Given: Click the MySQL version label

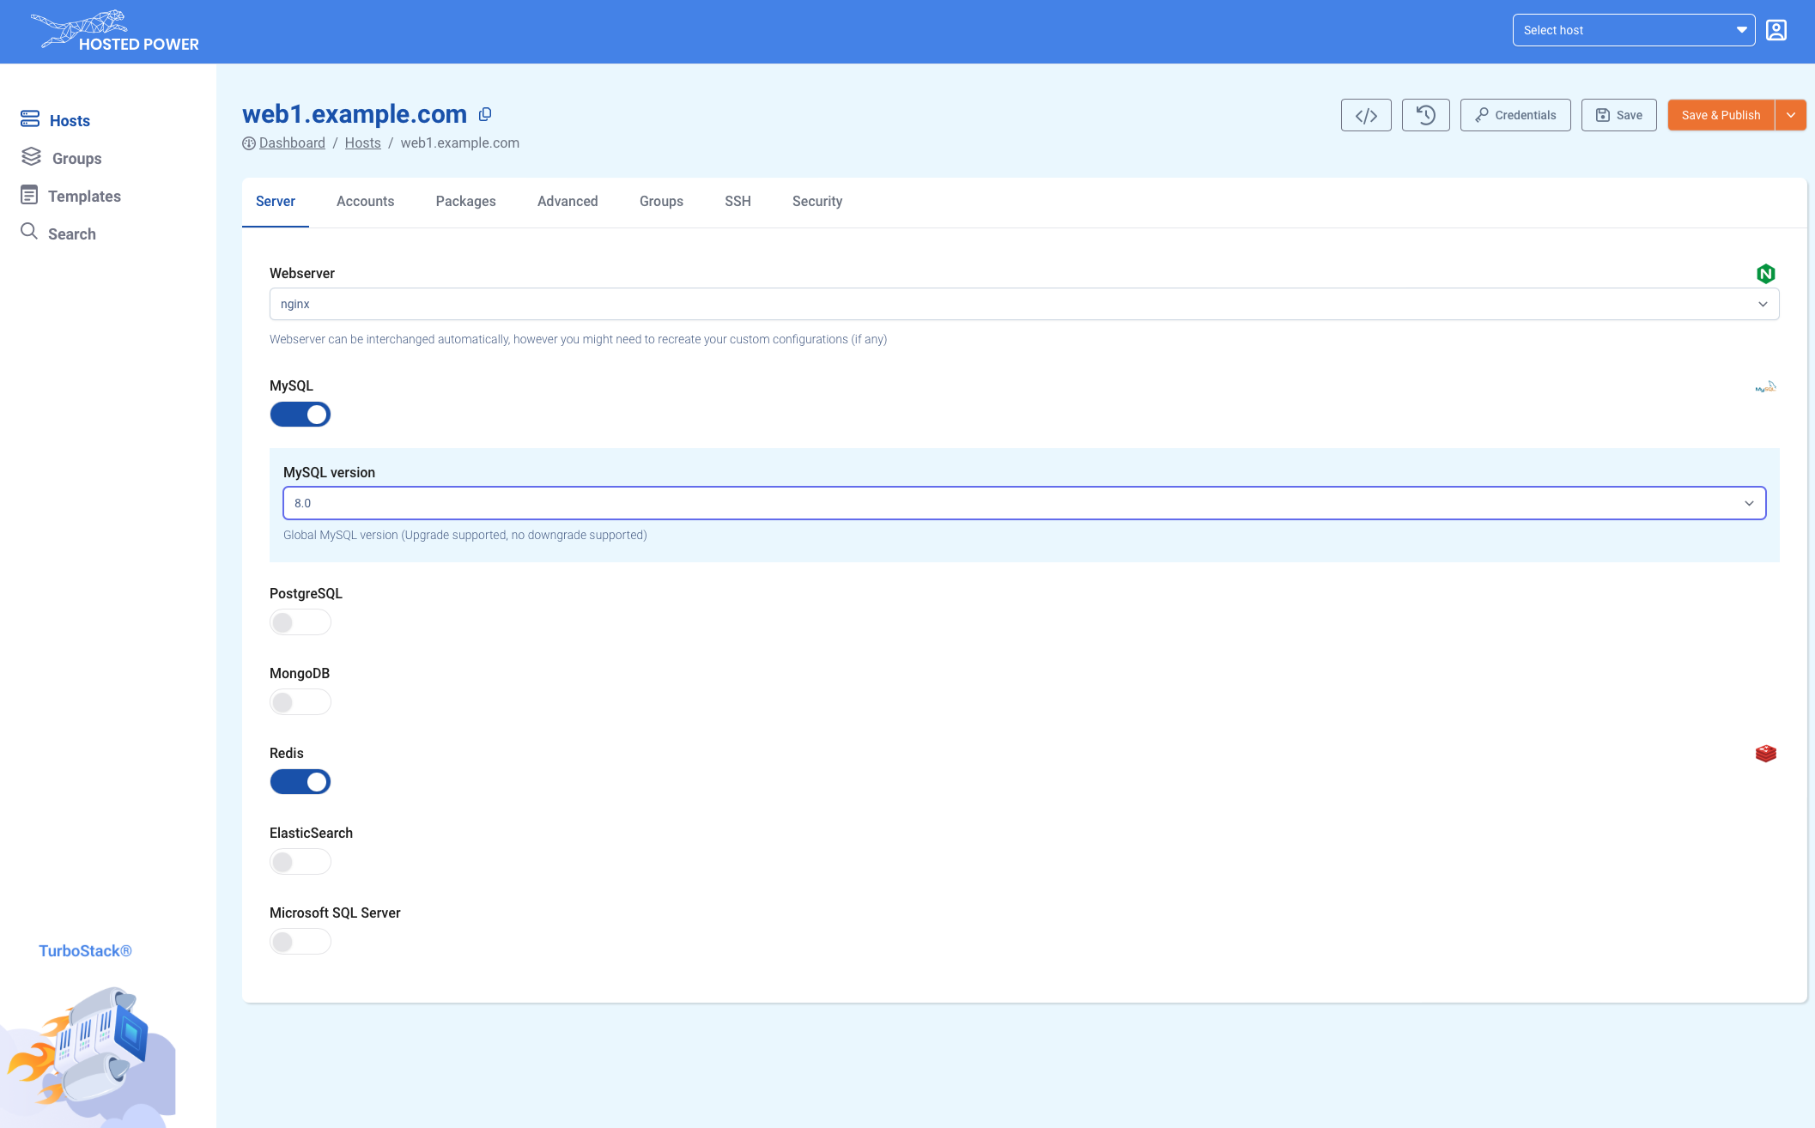Looking at the screenshot, I should click(329, 473).
